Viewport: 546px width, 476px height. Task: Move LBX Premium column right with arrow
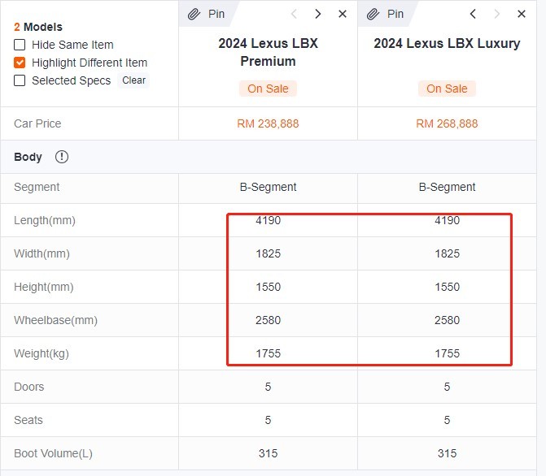(317, 14)
